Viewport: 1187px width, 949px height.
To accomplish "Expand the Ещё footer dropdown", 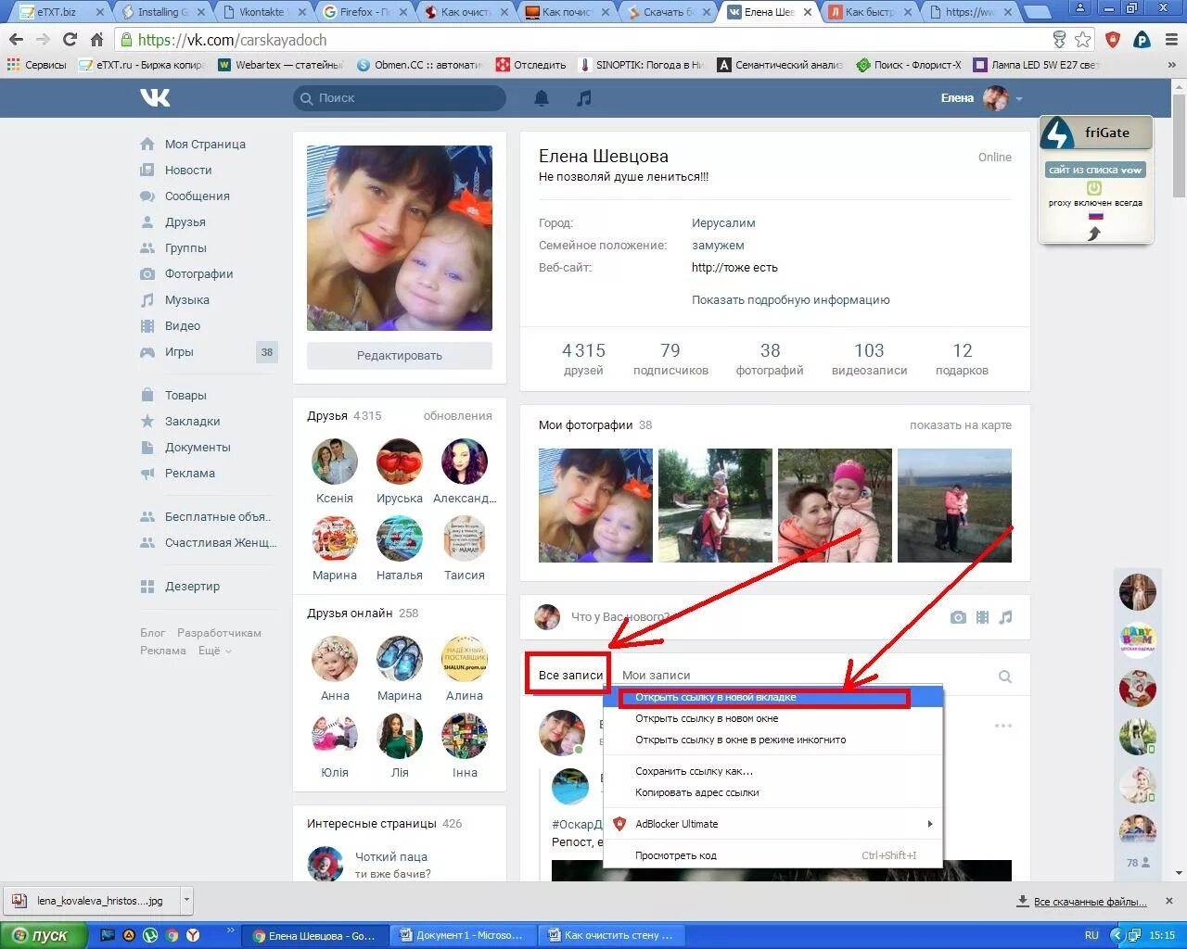I will pos(214,651).
